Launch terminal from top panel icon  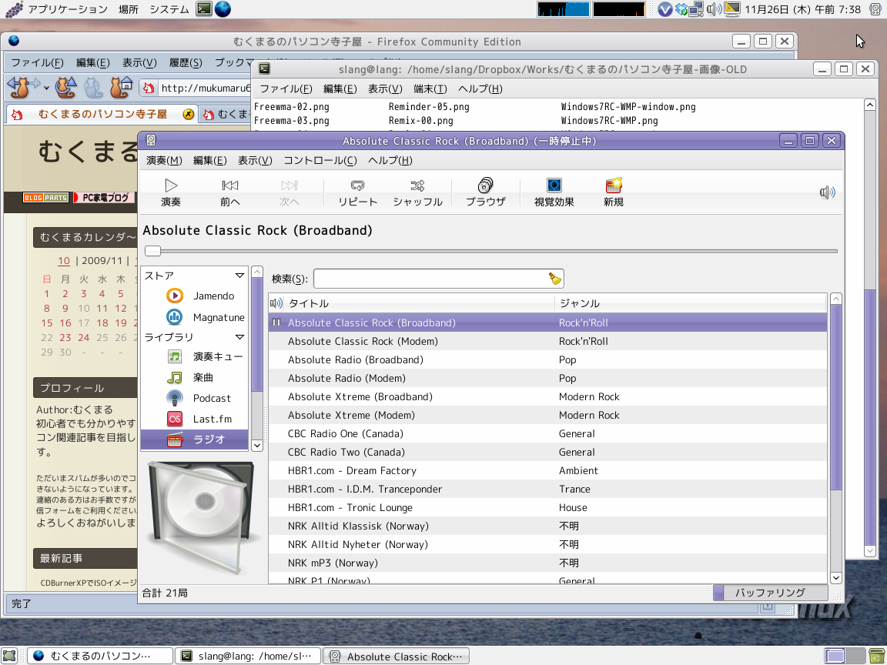(203, 8)
